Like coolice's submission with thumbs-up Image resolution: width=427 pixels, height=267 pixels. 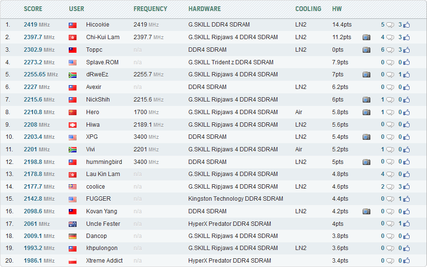406,187
